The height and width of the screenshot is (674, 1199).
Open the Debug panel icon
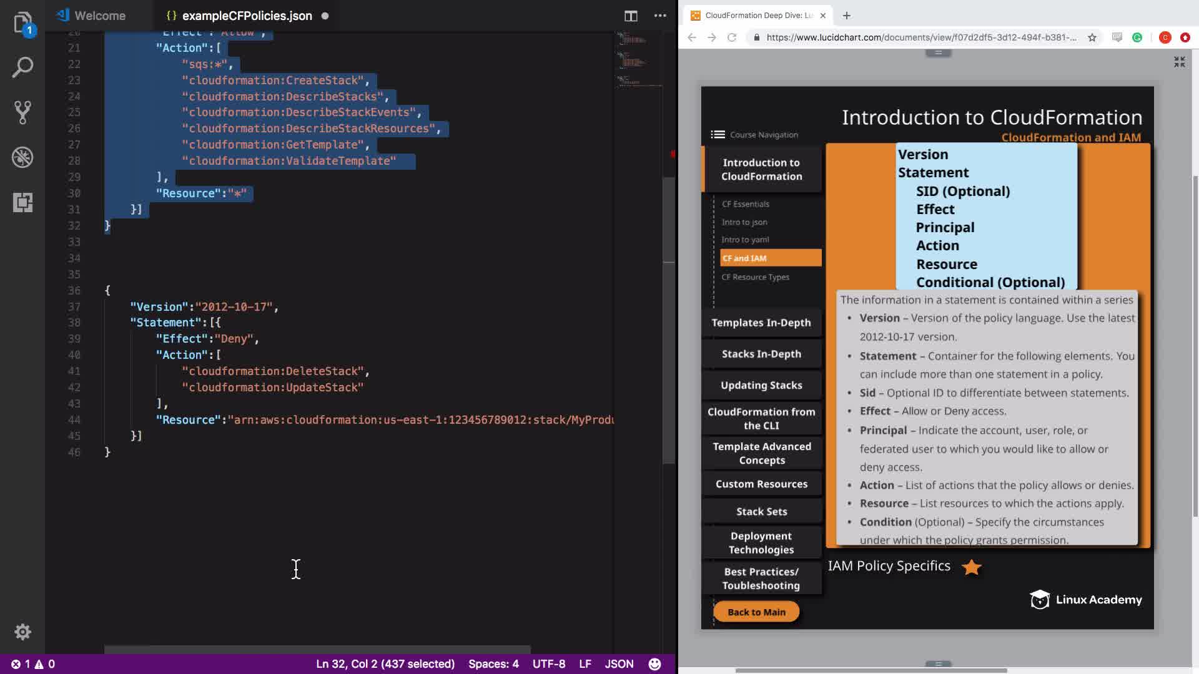click(x=22, y=157)
